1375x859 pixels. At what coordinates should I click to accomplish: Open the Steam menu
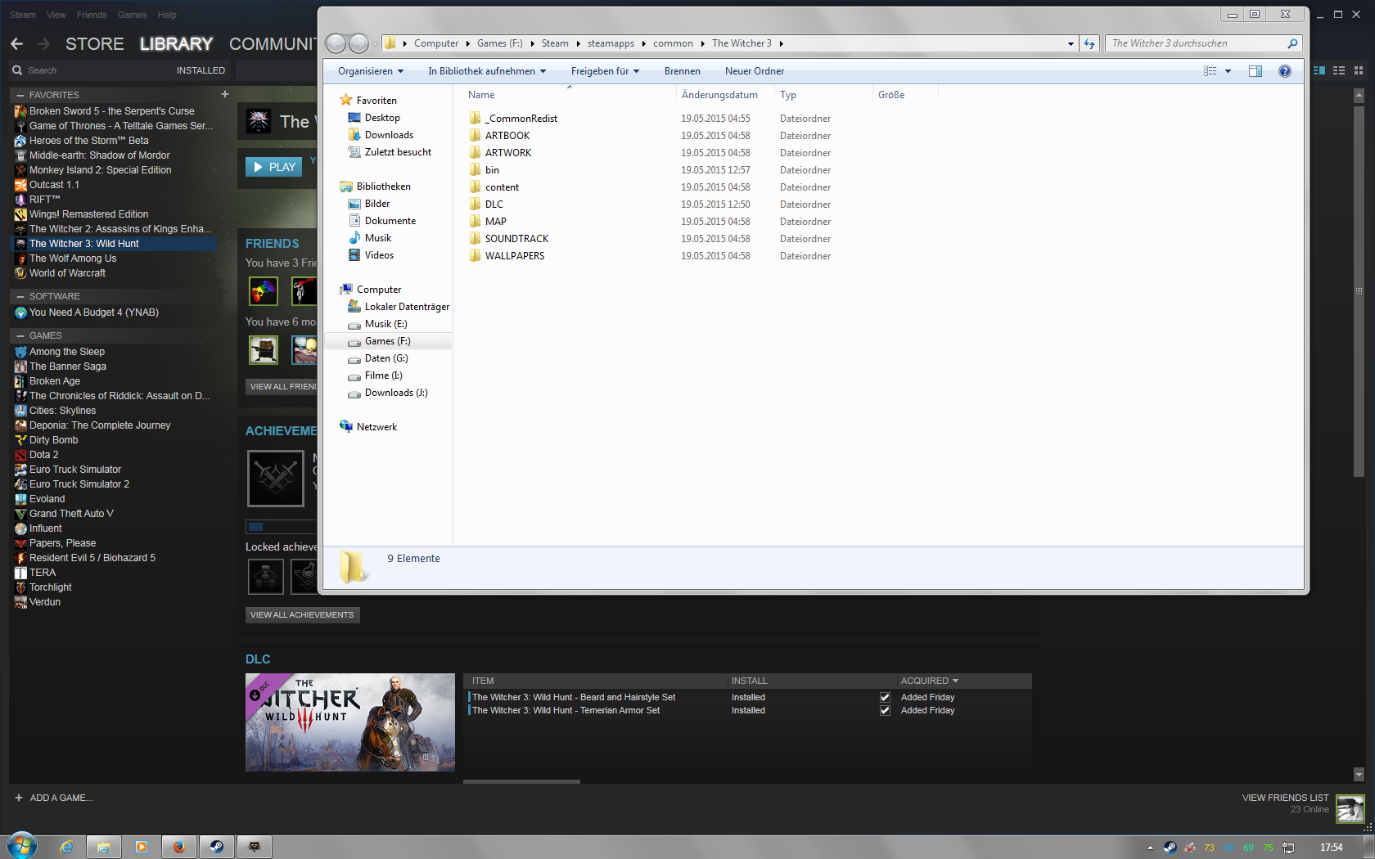click(x=23, y=15)
